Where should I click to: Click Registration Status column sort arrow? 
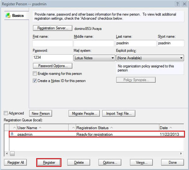[x=112, y=128]
